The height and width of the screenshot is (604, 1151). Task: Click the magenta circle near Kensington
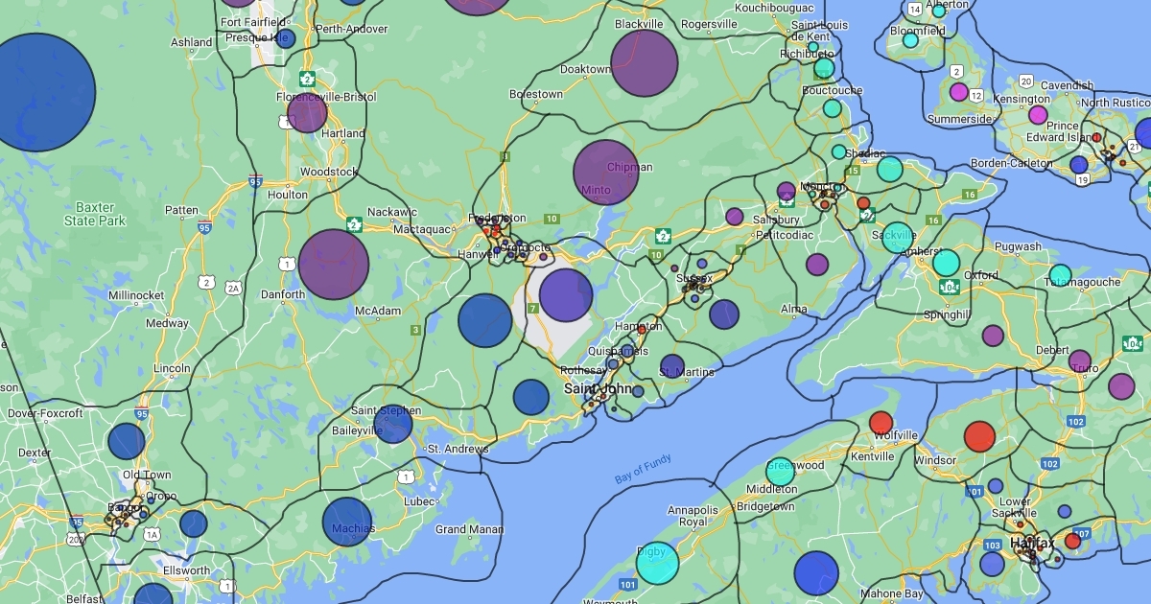(1037, 115)
